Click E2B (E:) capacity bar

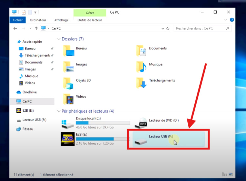tap(103, 139)
